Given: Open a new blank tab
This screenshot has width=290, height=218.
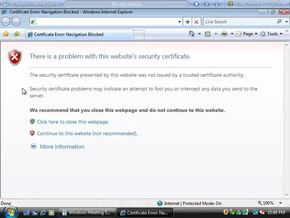Looking at the screenshot, I should pos(139,35).
